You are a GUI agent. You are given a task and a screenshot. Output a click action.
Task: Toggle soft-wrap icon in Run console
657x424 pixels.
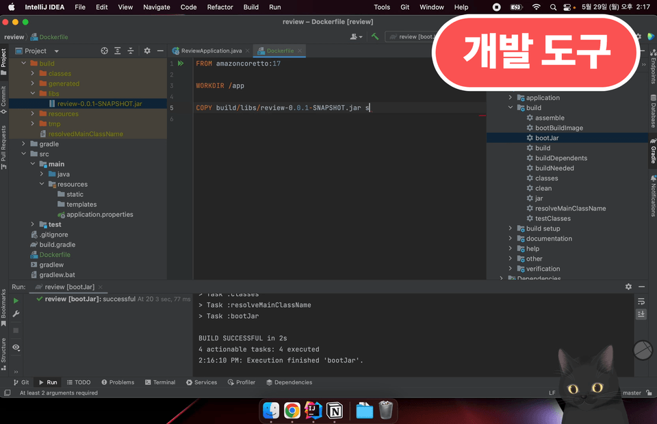click(641, 302)
